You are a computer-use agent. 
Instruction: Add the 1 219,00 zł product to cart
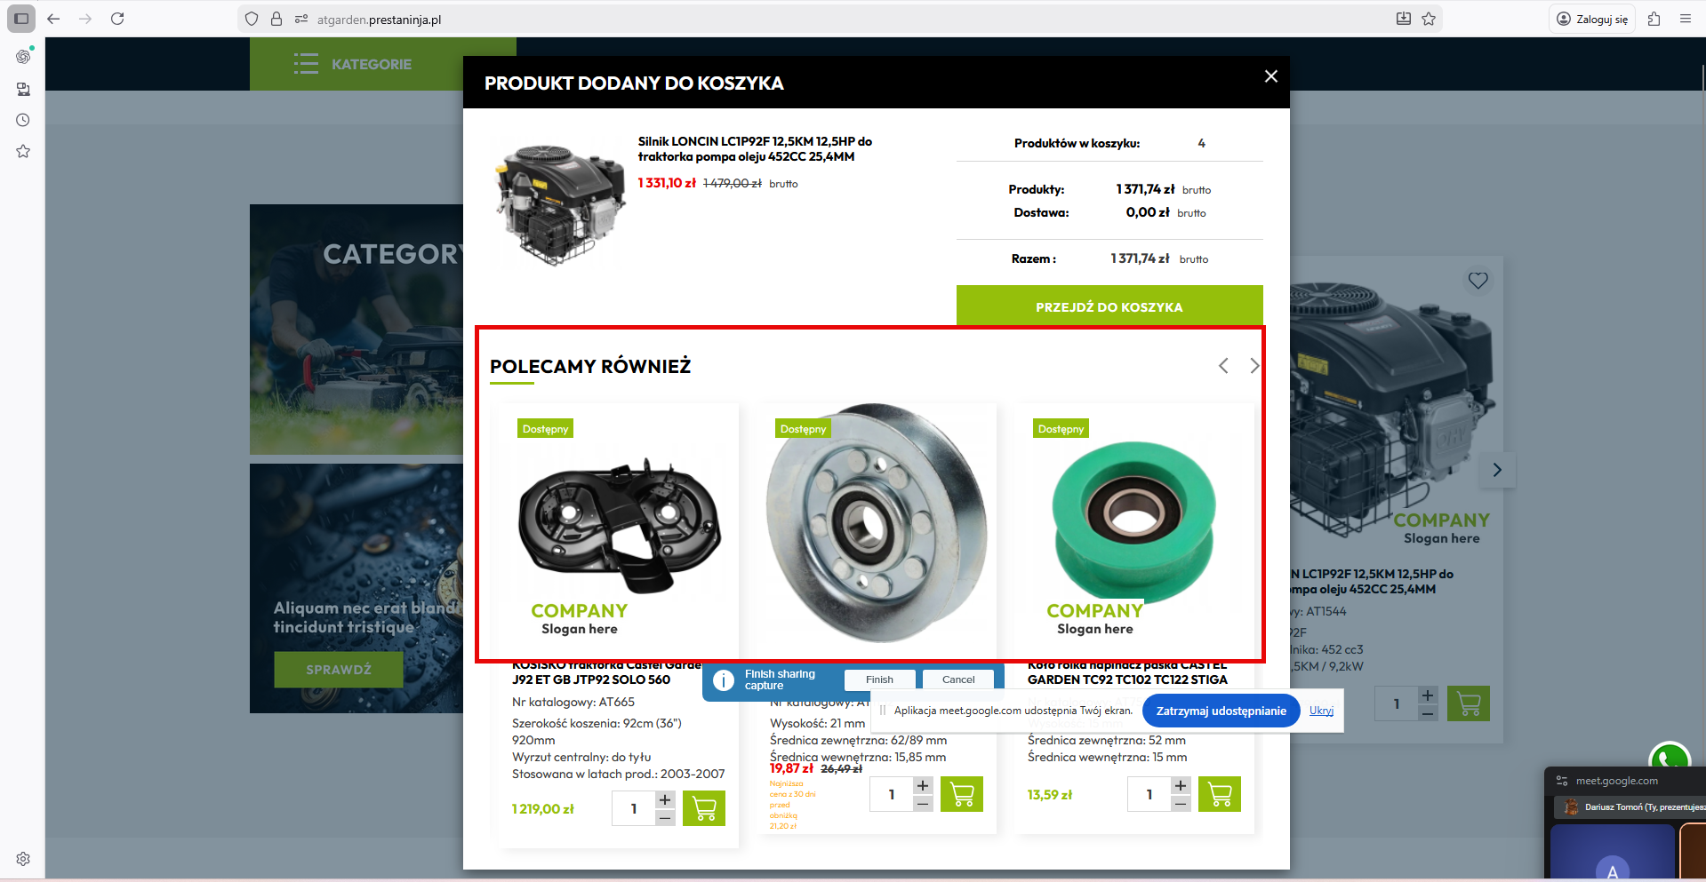[703, 808]
